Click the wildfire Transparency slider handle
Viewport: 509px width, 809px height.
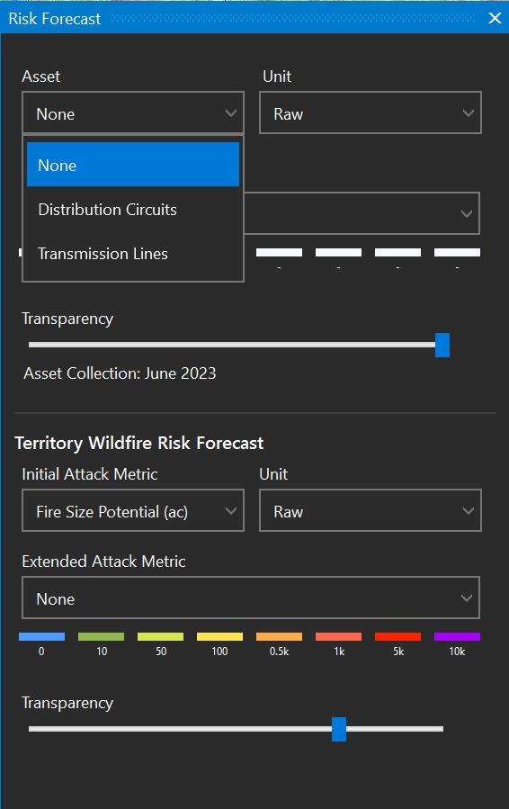(339, 729)
